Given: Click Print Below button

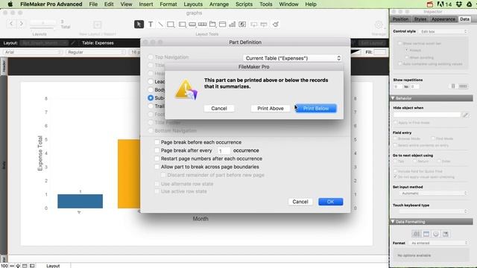Looking at the screenshot, I should click(x=316, y=109).
